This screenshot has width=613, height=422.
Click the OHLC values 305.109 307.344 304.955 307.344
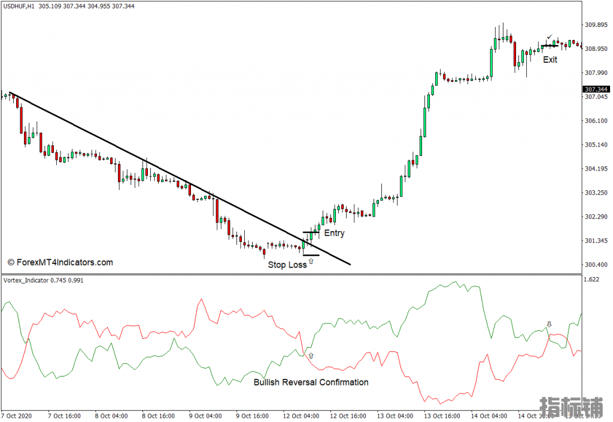tap(86, 6)
